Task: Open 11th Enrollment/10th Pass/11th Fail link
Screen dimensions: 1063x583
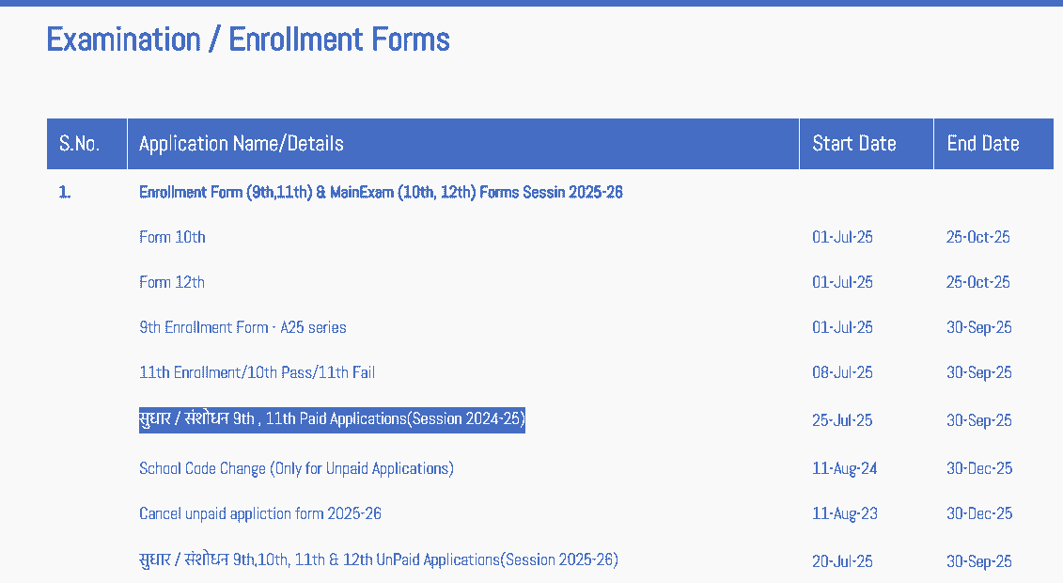Action: click(257, 372)
